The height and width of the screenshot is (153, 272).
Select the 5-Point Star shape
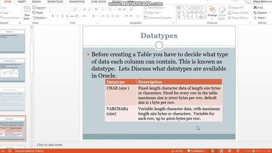pyautogui.click(x=201, y=17)
